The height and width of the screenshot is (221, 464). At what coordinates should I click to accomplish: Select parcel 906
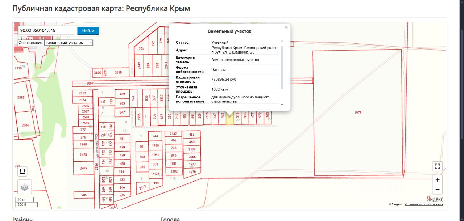click(84, 195)
